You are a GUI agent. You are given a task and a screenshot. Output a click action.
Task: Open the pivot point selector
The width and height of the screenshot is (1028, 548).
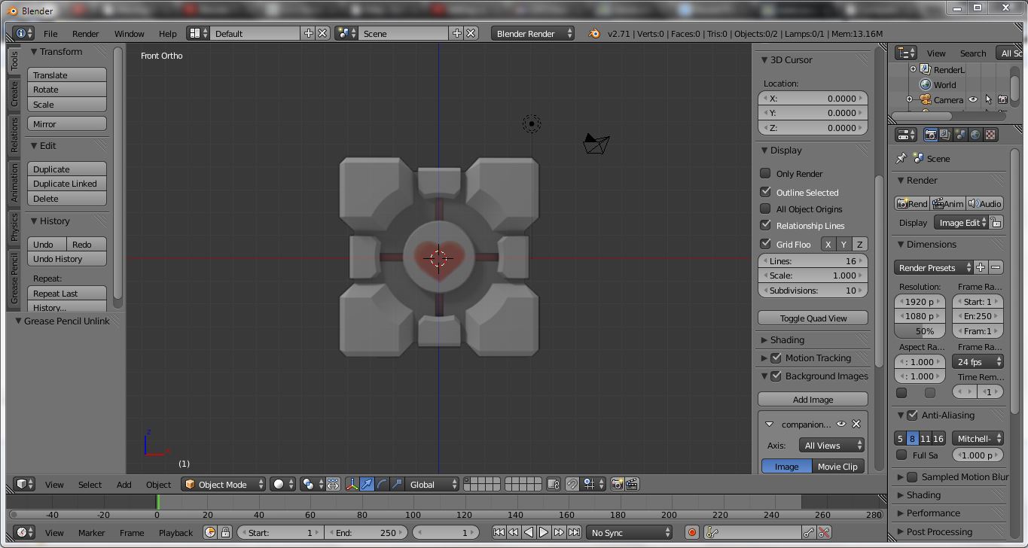pyautogui.click(x=311, y=484)
